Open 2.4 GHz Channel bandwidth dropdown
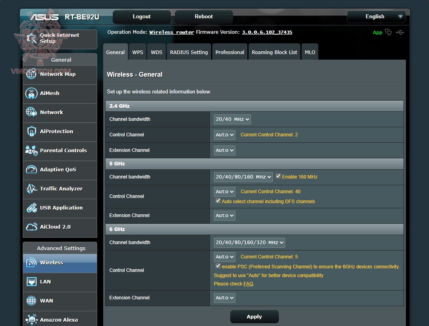 (x=232, y=119)
